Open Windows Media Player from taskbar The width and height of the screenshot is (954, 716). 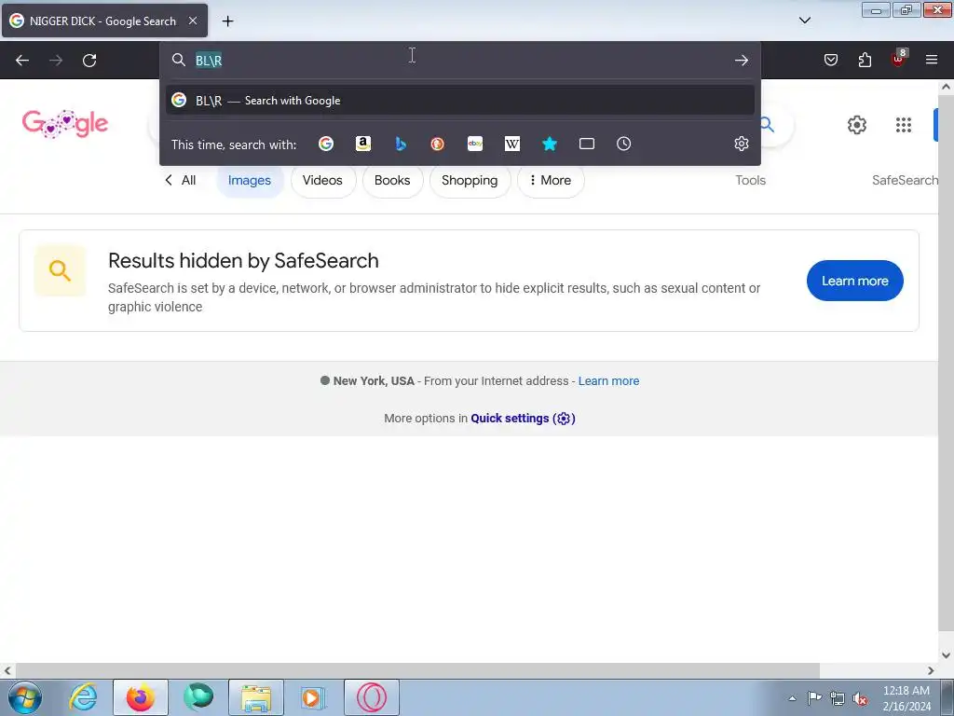click(x=314, y=697)
